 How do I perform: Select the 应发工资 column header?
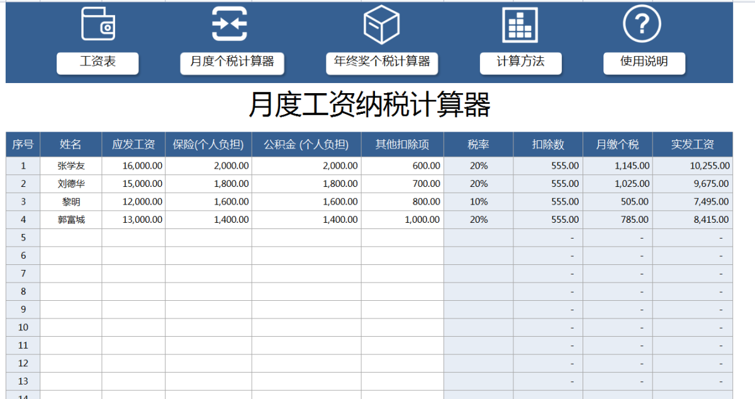(133, 144)
